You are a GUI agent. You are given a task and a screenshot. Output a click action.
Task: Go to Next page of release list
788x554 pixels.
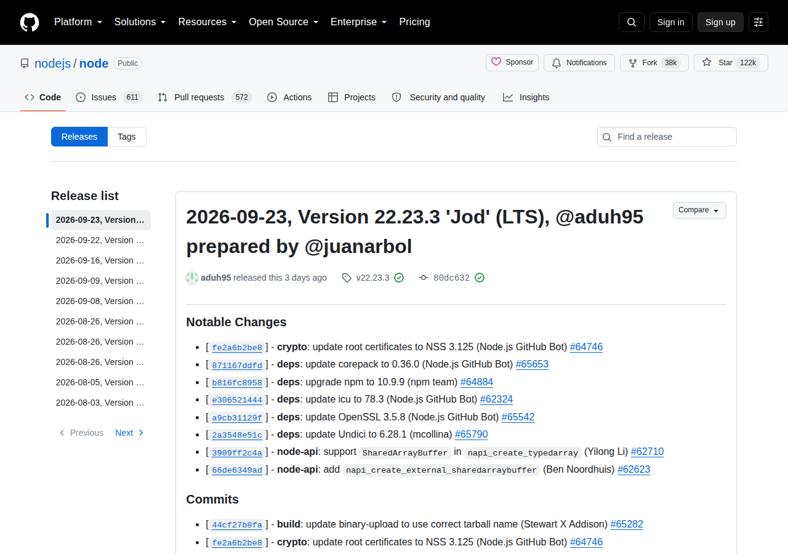pos(130,433)
